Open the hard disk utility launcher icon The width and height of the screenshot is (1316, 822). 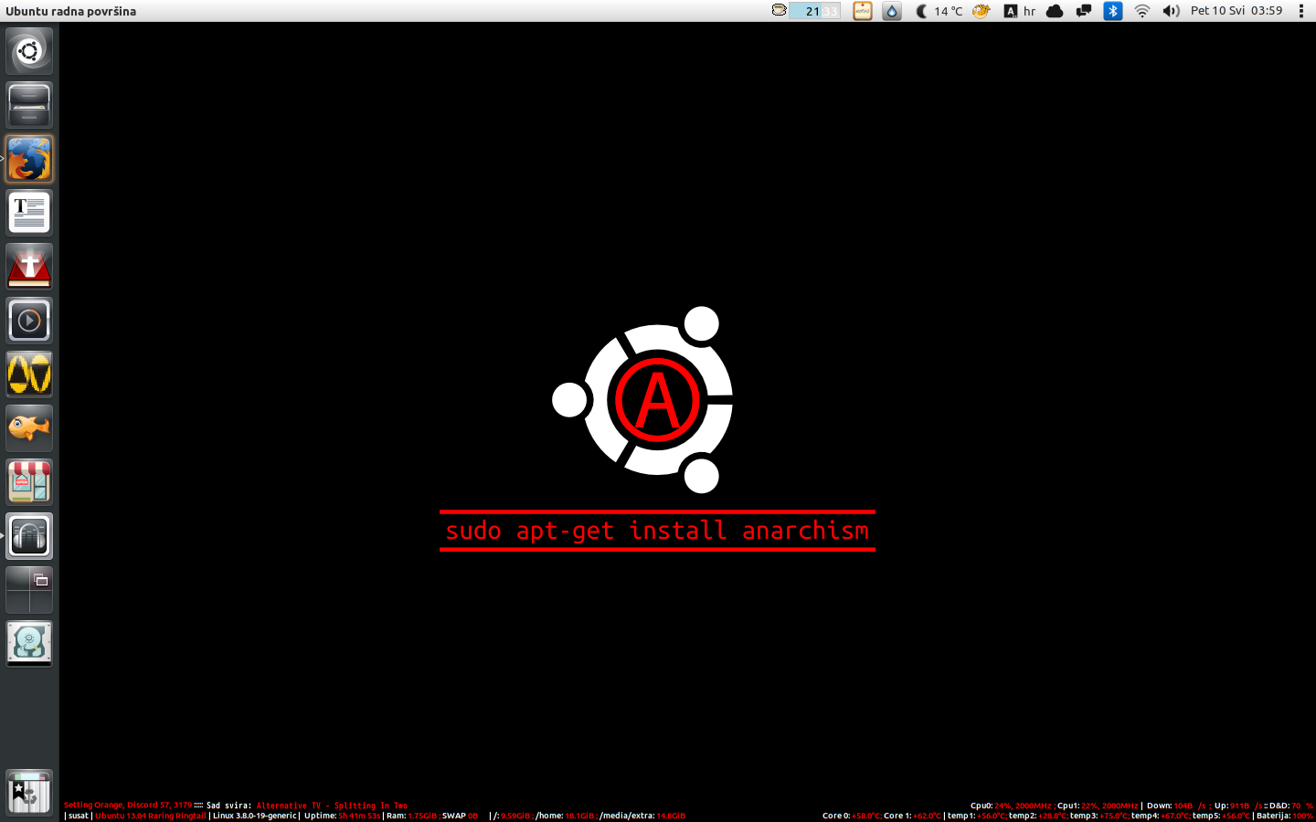[29, 644]
